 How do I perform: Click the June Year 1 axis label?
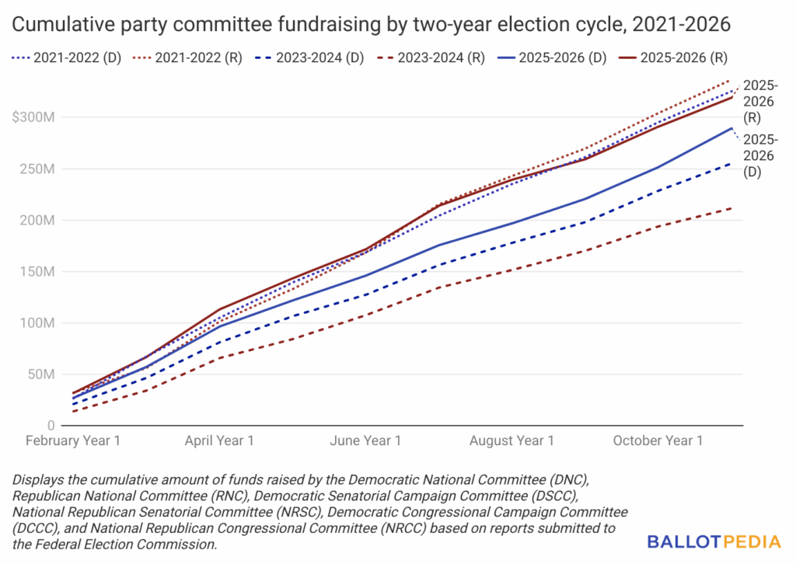(x=365, y=440)
